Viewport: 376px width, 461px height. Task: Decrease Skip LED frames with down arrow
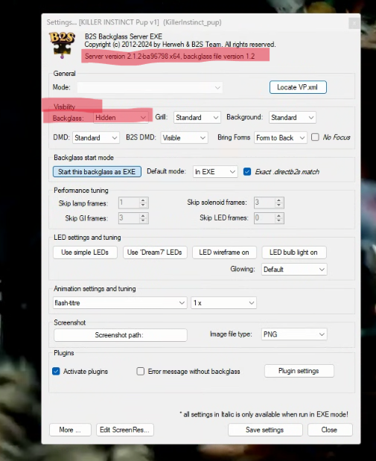[278, 220]
